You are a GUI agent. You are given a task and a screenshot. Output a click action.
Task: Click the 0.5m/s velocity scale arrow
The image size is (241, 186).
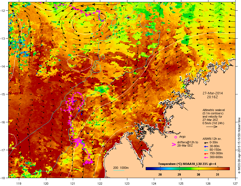pos(212,127)
